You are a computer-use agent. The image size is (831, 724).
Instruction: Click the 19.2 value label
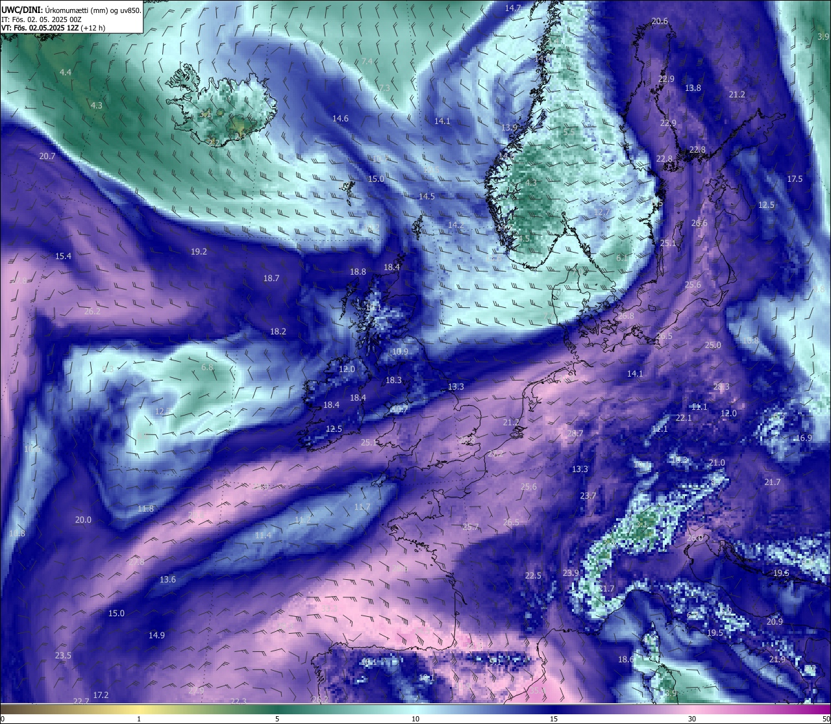pos(199,251)
